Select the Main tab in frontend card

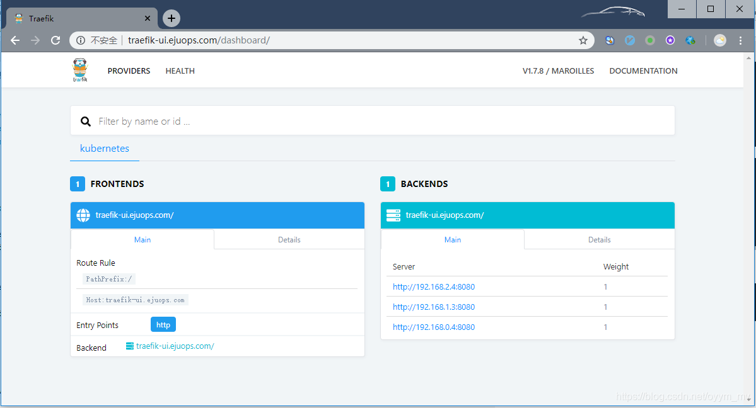click(x=142, y=239)
